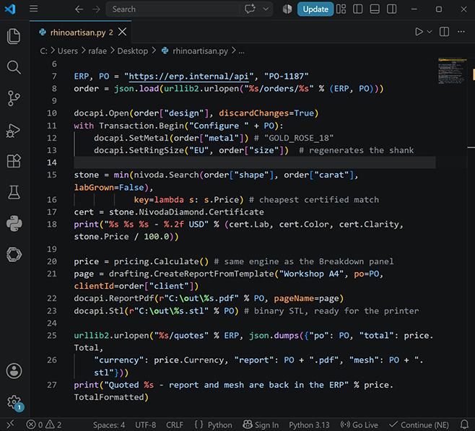Image resolution: width=475 pixels, height=431 pixels.
Task: Click the half-shaded sphere extension icon in the title bar
Action: (x=287, y=9)
